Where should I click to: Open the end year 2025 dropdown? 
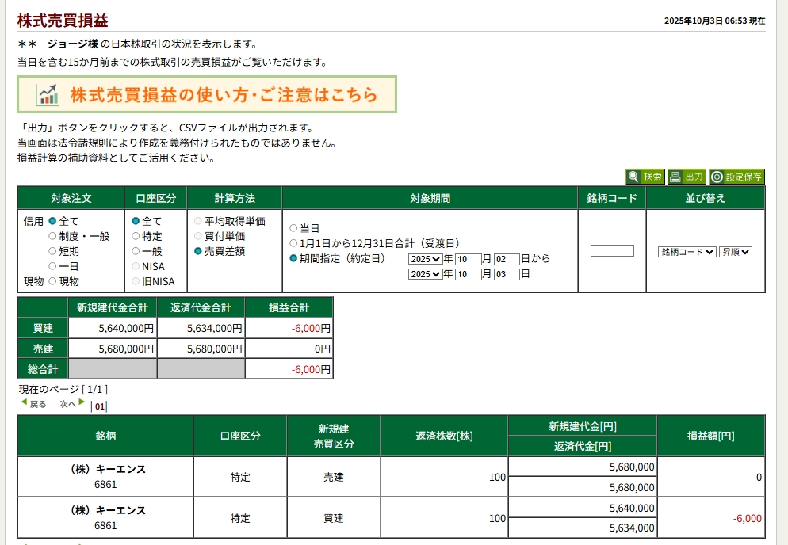425,274
